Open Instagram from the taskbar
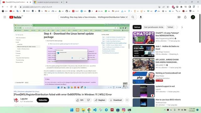Screen dimensions: 201x113 123,110
